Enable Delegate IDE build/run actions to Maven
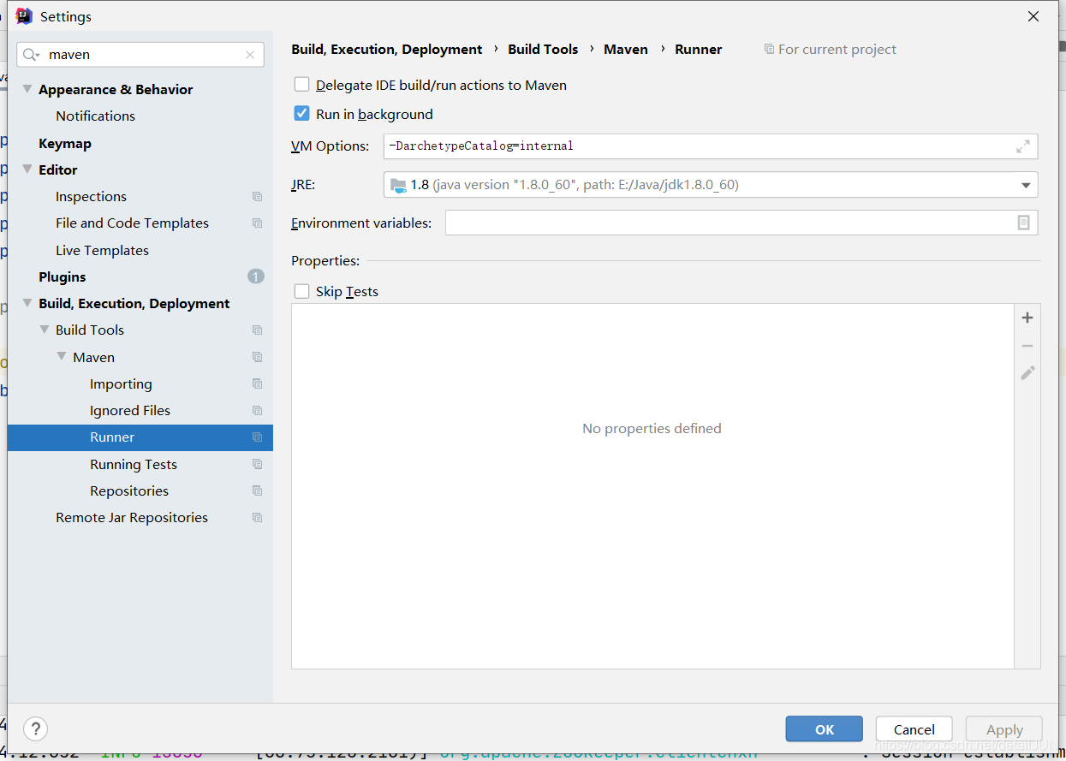1066x761 pixels. pos(301,85)
